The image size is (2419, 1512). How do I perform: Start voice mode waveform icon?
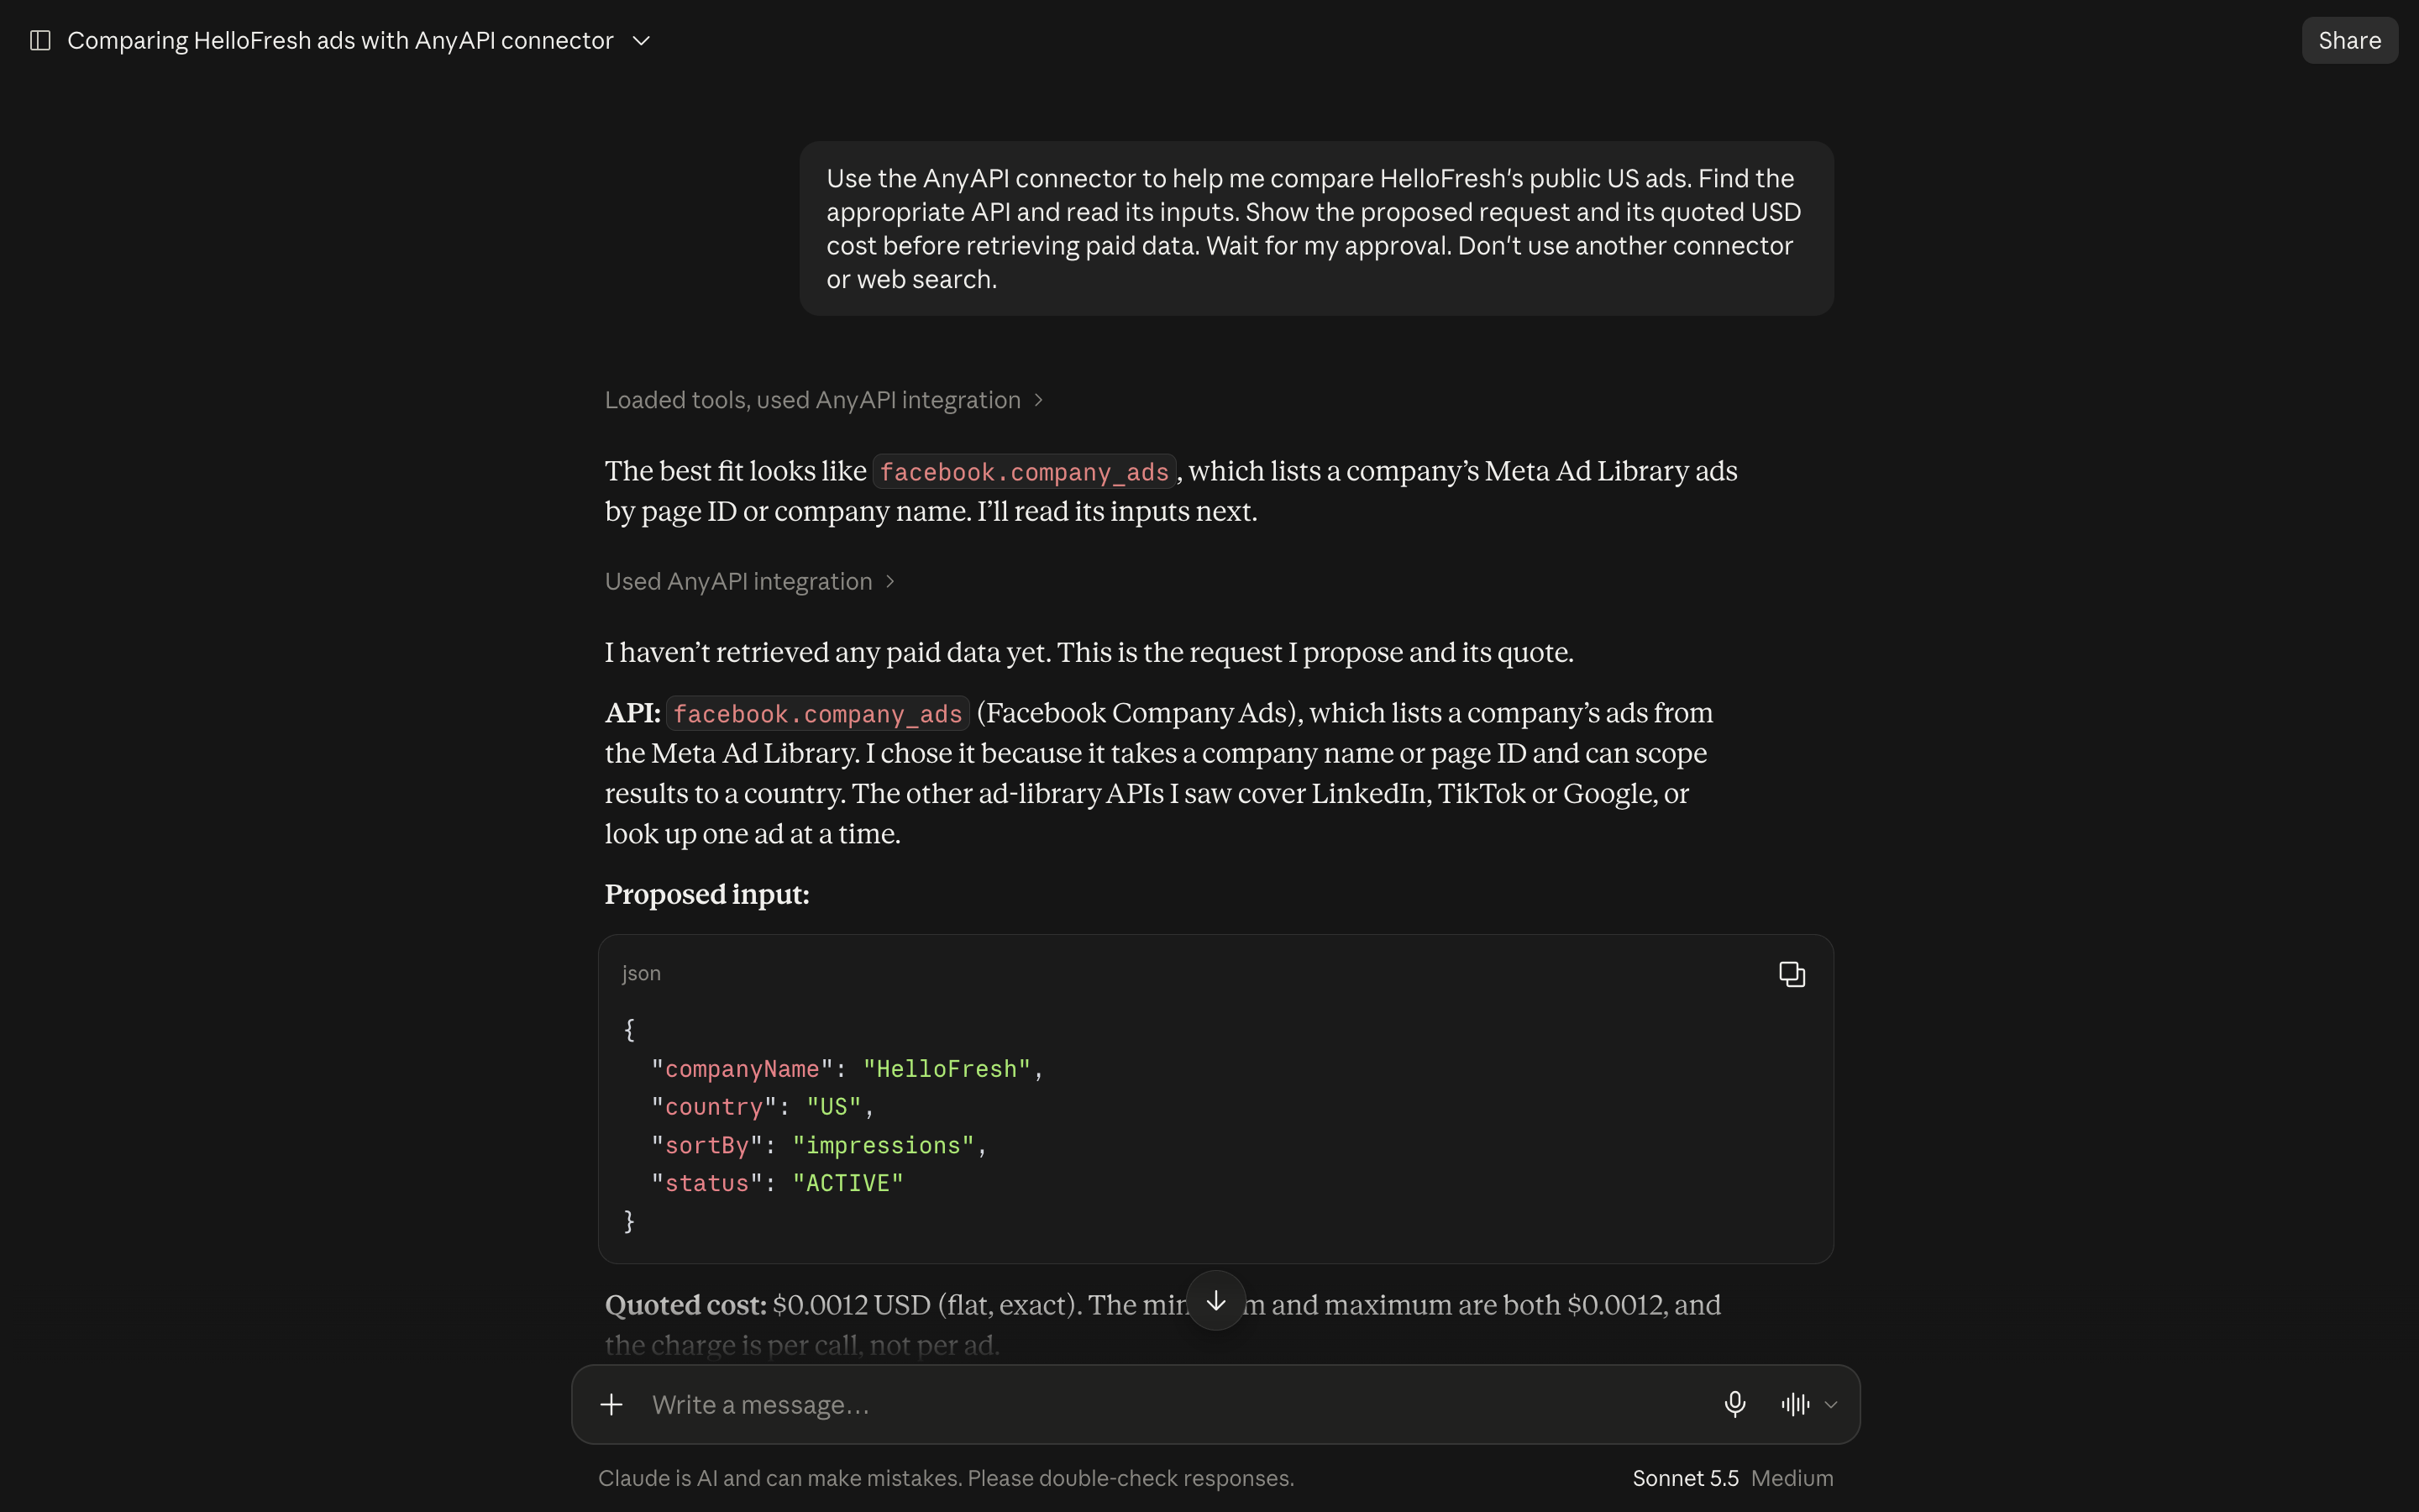(x=1794, y=1404)
